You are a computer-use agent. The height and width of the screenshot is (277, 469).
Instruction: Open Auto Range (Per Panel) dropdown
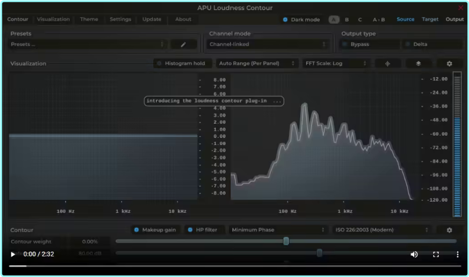(257, 63)
